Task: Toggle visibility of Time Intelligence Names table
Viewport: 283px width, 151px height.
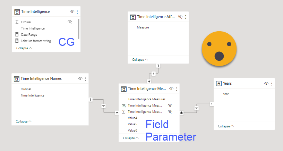Action: coord(80,78)
